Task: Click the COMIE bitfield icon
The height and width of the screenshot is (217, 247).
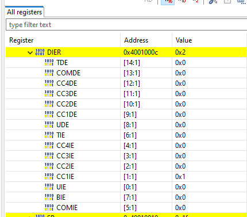Action: pyautogui.click(x=49, y=208)
